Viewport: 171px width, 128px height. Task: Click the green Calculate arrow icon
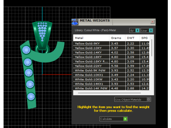(125, 119)
